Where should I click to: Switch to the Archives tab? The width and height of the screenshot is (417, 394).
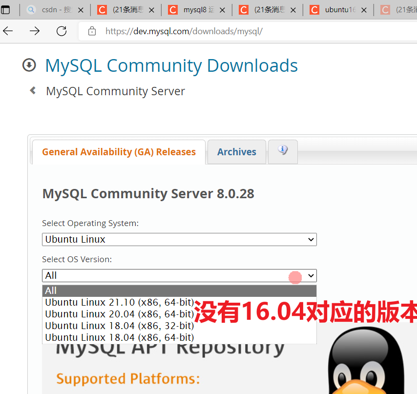pyautogui.click(x=236, y=152)
